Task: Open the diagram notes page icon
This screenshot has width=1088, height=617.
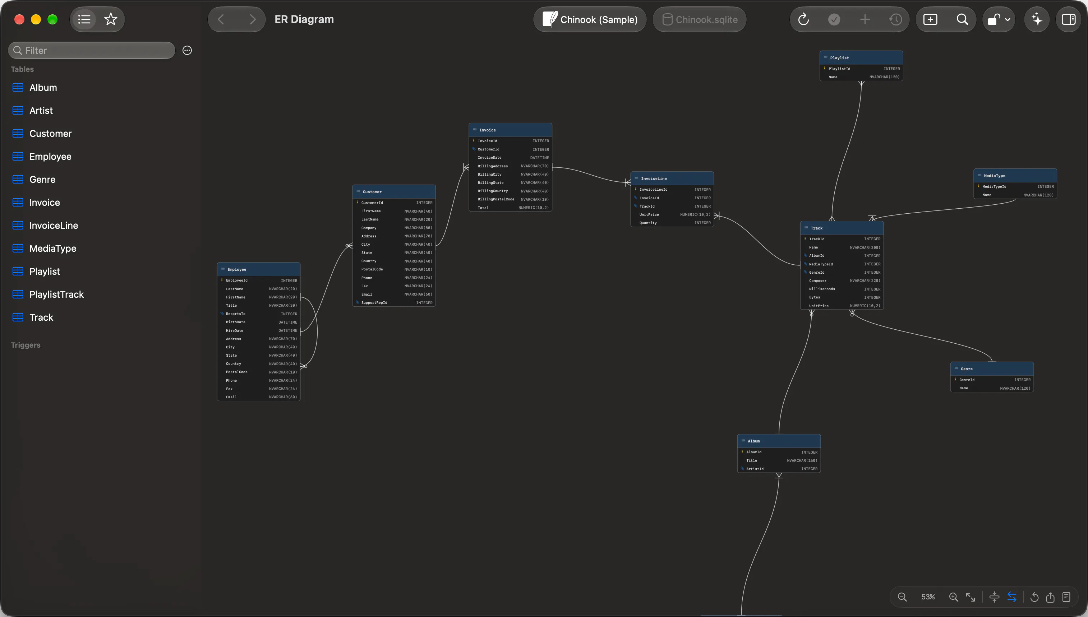Action: click(1066, 597)
